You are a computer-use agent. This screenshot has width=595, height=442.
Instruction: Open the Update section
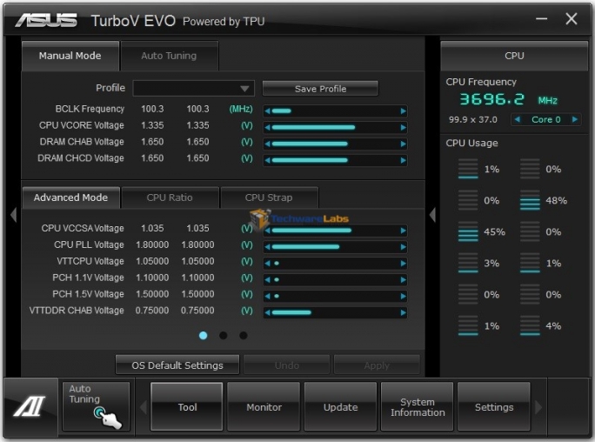[340, 406]
